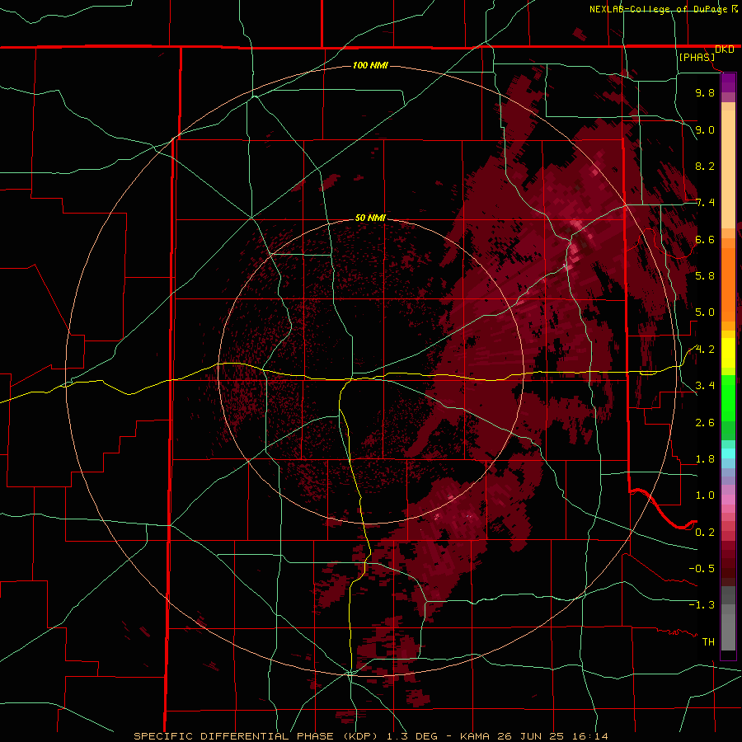
Task: Select the pink band of the legend
Action: (x=728, y=500)
